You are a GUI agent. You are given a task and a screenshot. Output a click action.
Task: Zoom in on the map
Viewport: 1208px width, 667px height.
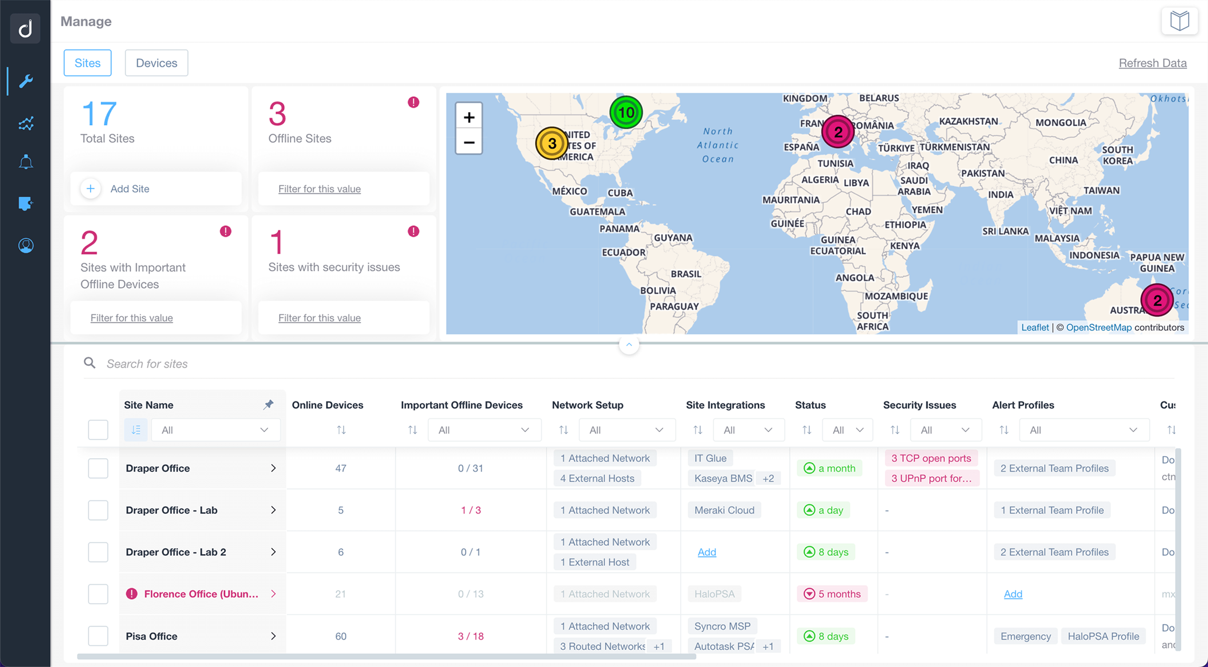click(x=469, y=117)
